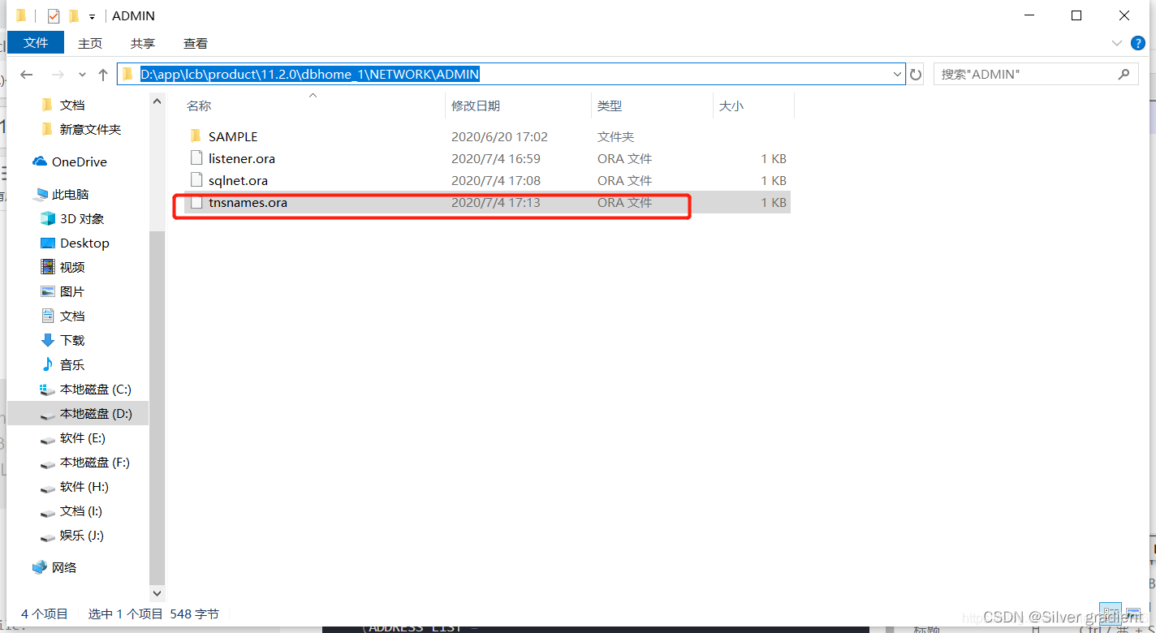Select the address bar path
This screenshot has width=1156, height=633.
coord(310,75)
